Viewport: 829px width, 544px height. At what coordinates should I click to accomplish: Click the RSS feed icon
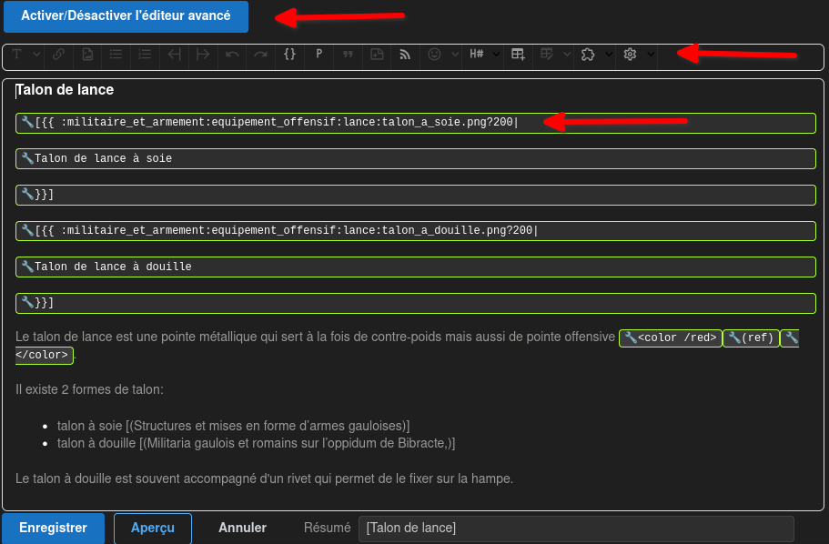tap(405, 54)
